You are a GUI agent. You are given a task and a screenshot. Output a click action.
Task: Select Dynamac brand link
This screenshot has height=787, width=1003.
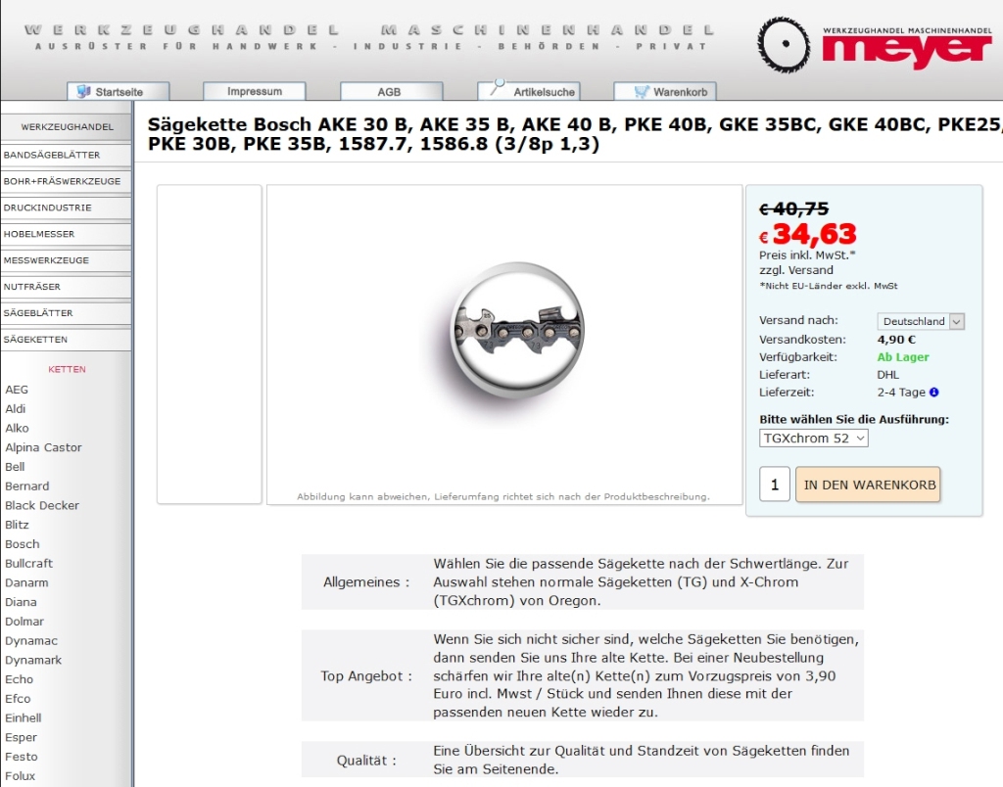pyautogui.click(x=31, y=640)
